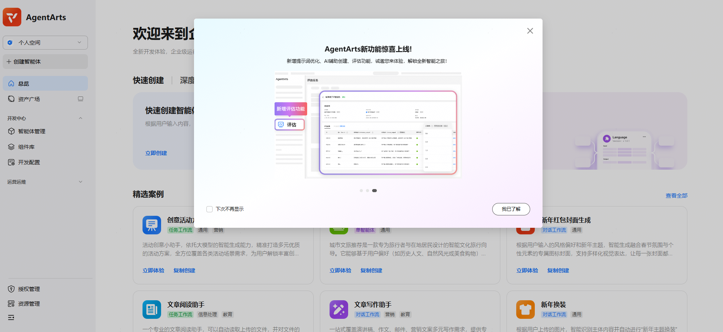723x332 pixels.
Task: Collapse the 开发中心 section
Action: 81,118
